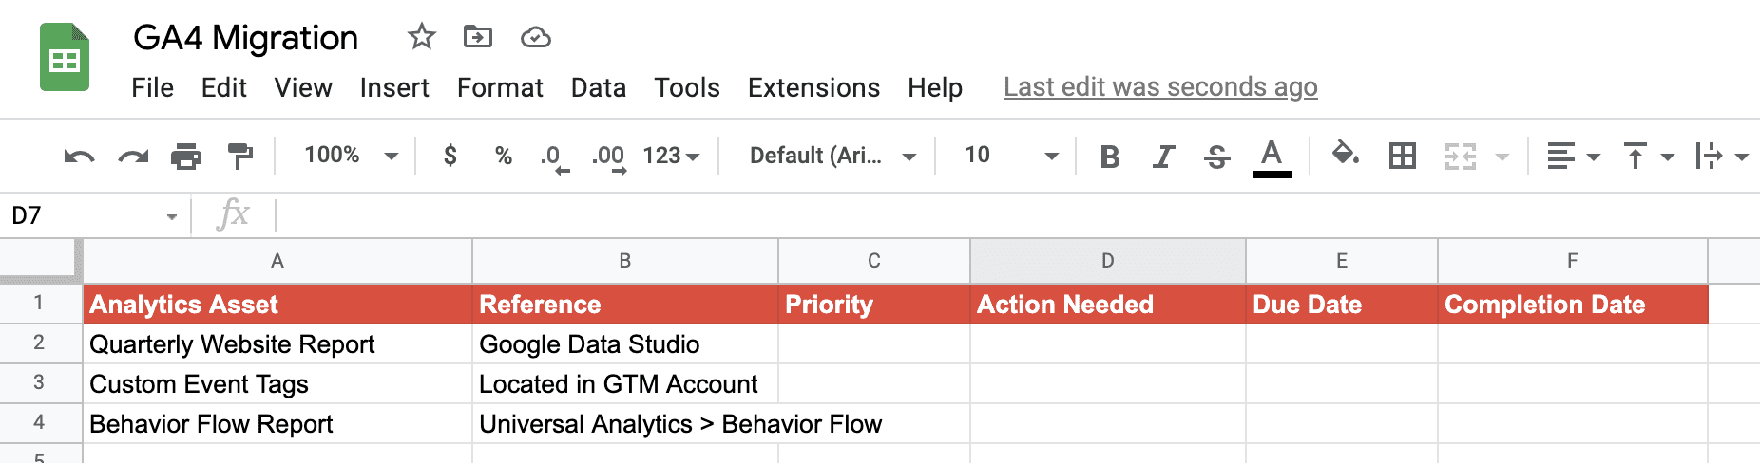This screenshot has height=463, width=1760.
Task: Toggle italic formatting
Action: [x=1163, y=157]
